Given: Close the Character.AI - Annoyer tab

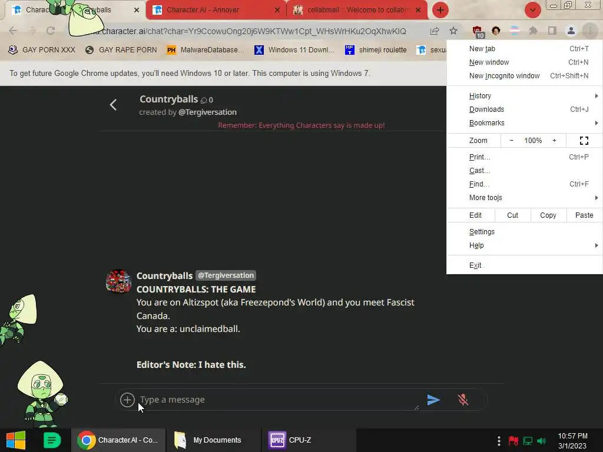Looking at the screenshot, I should (x=277, y=10).
